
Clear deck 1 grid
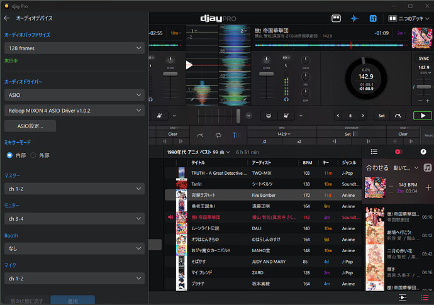pos(172,134)
